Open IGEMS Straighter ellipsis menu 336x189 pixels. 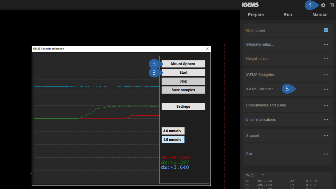pyautogui.click(x=326, y=75)
